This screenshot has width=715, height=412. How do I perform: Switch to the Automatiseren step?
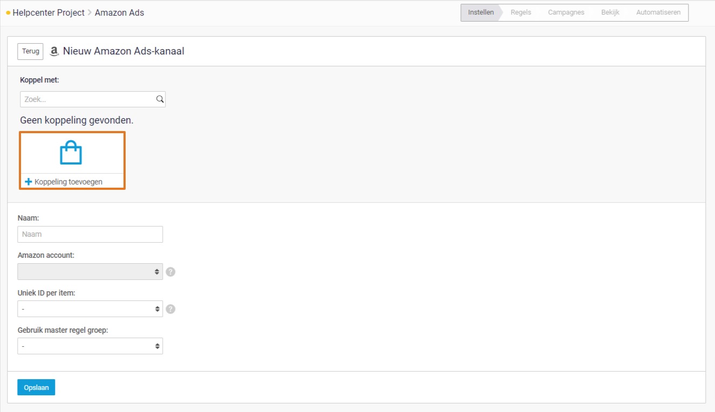point(658,12)
